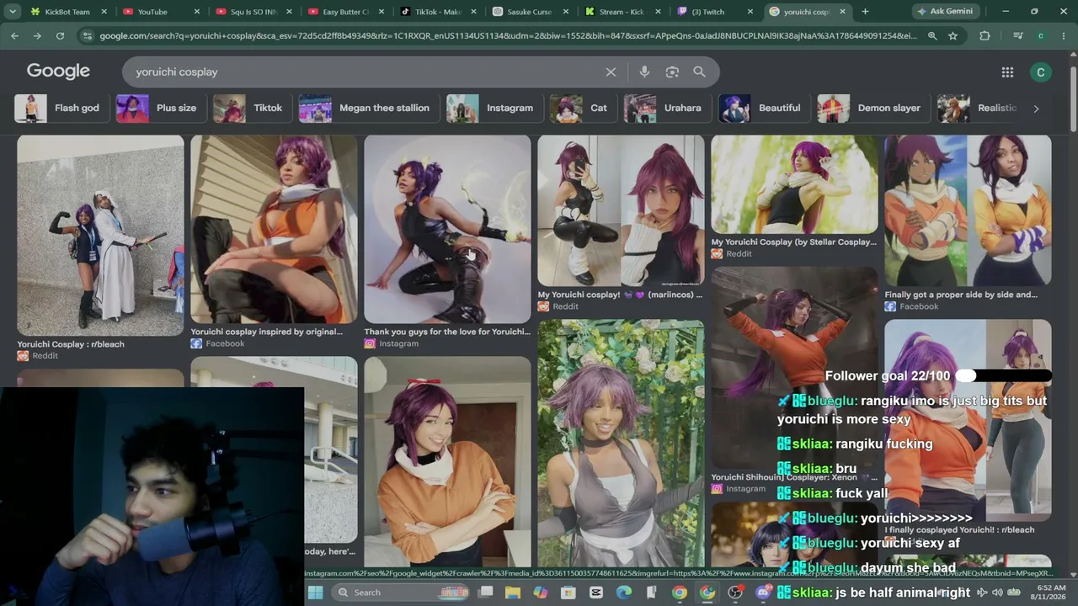
Task: Open 'Thank you guys for the love' link
Action: [x=447, y=332]
